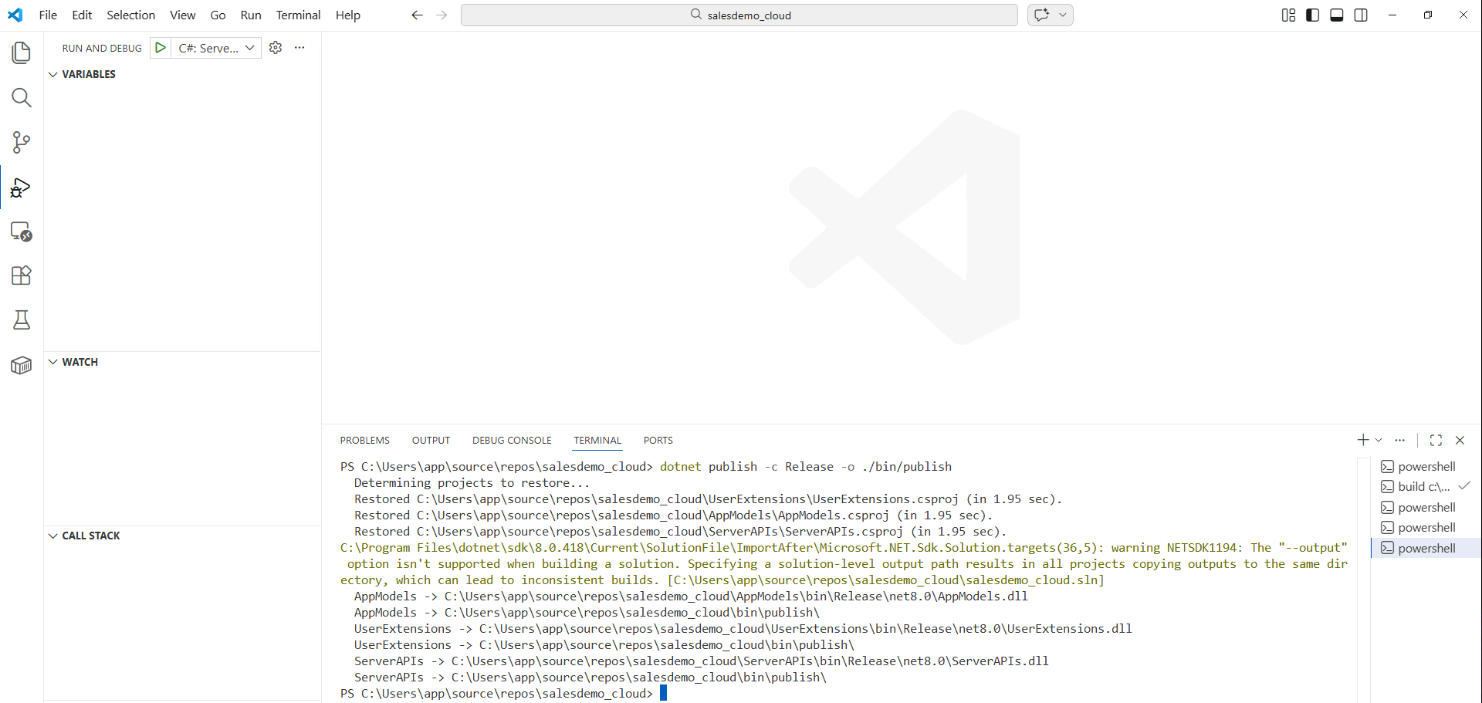Open the debug configuration dropdown 'C#: Serve...'

coord(216,48)
